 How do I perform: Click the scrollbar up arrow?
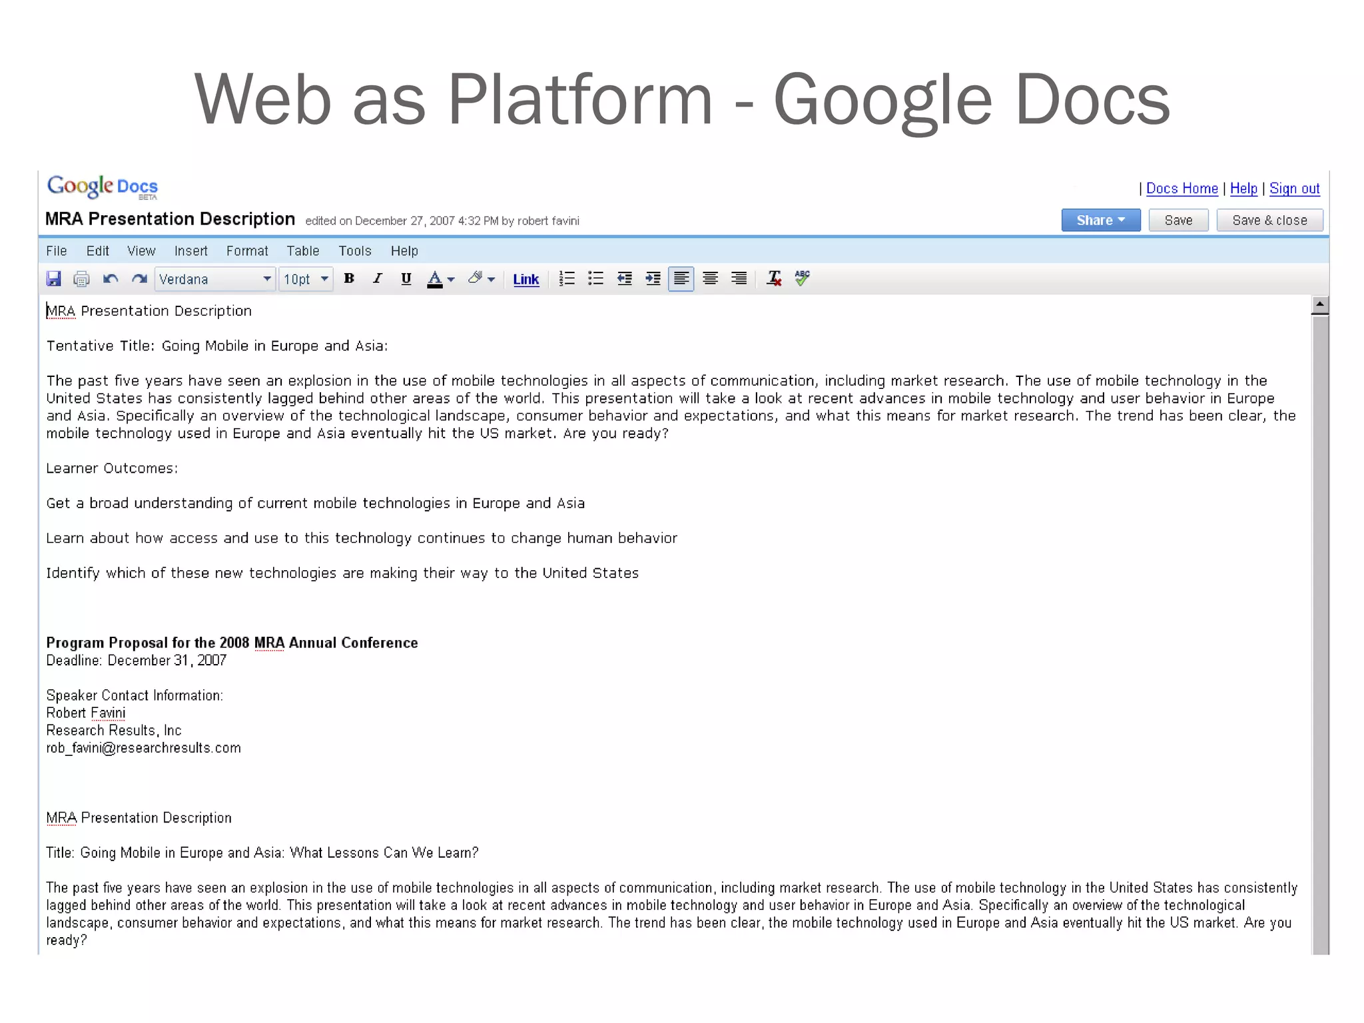(x=1319, y=305)
